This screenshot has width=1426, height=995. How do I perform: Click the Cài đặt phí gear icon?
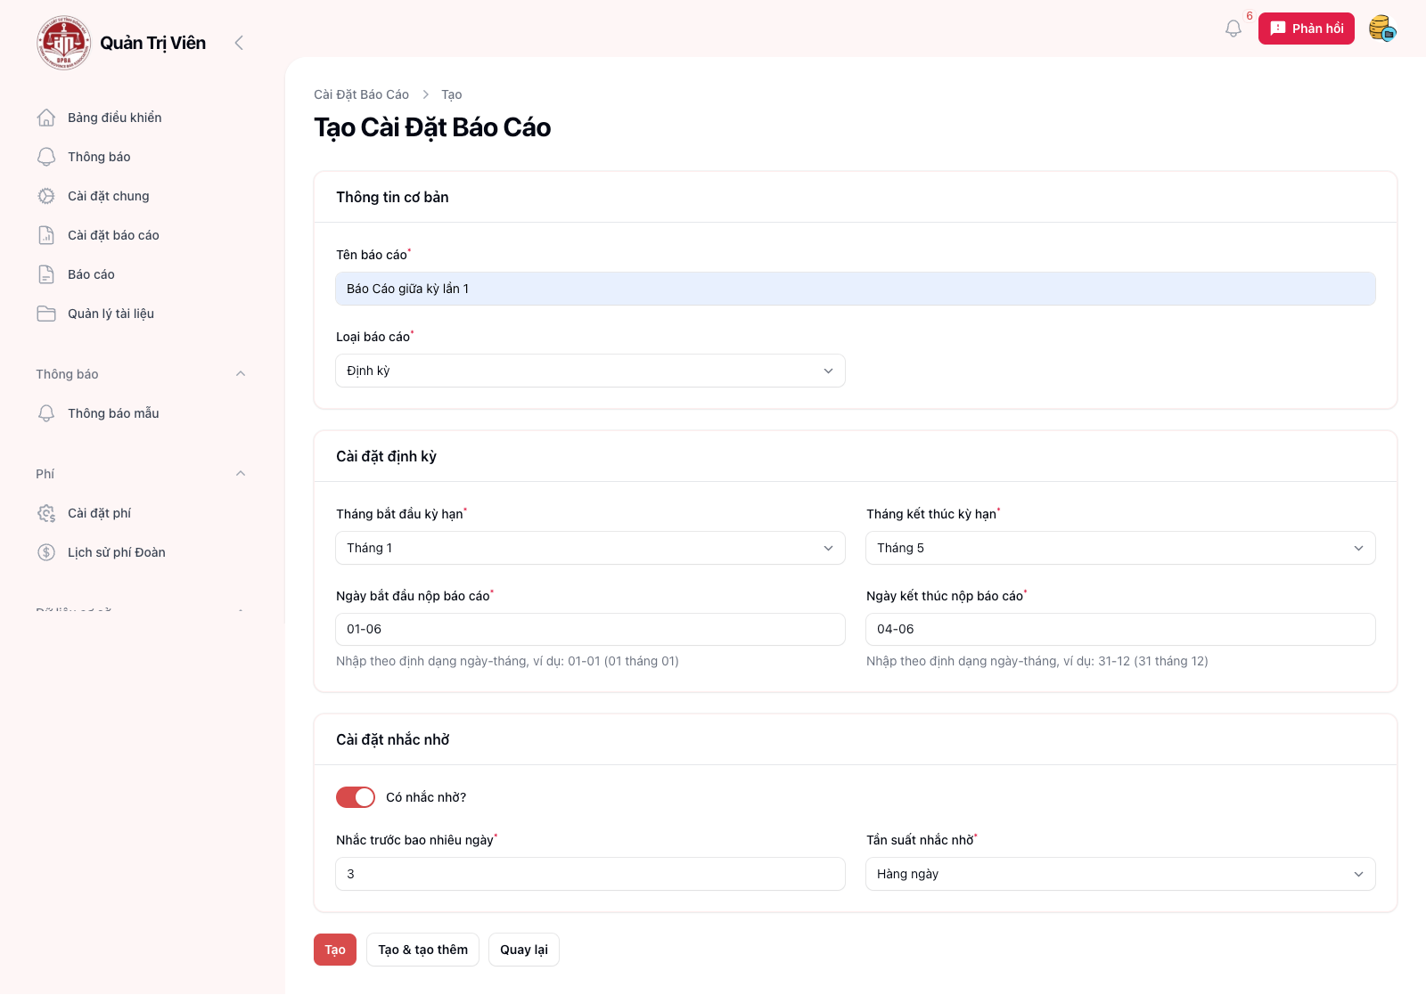(46, 513)
